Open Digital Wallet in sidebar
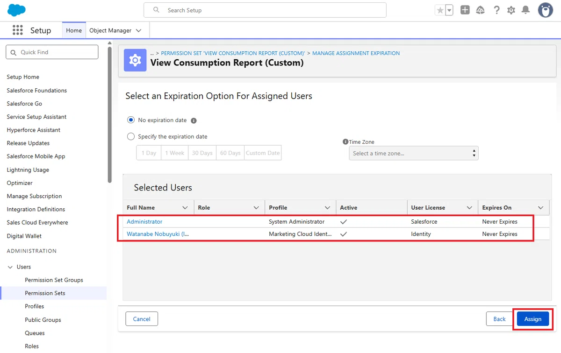Screen dimensions: 561x353 (x=24, y=236)
